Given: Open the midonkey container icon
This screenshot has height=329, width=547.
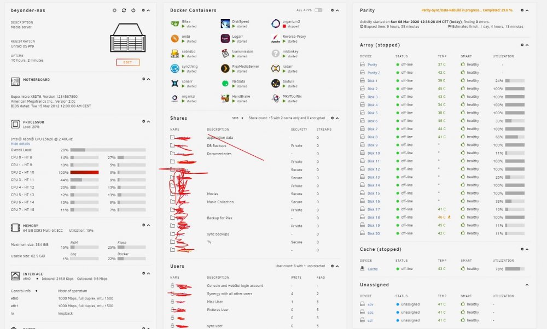Looking at the screenshot, I should pyautogui.click(x=276, y=54).
